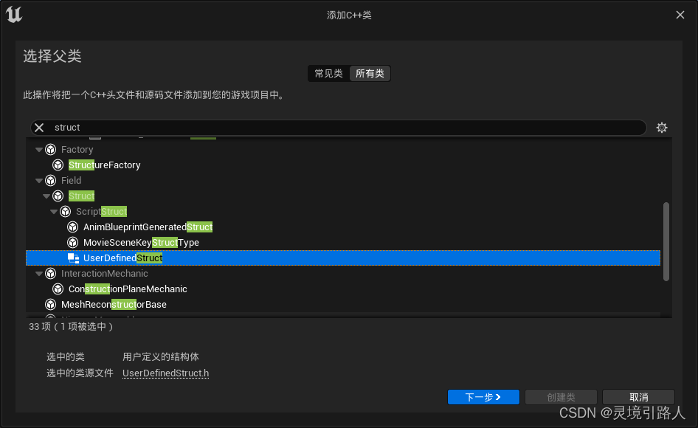
Task: Clear the search box using the X icon
Action: click(x=38, y=127)
